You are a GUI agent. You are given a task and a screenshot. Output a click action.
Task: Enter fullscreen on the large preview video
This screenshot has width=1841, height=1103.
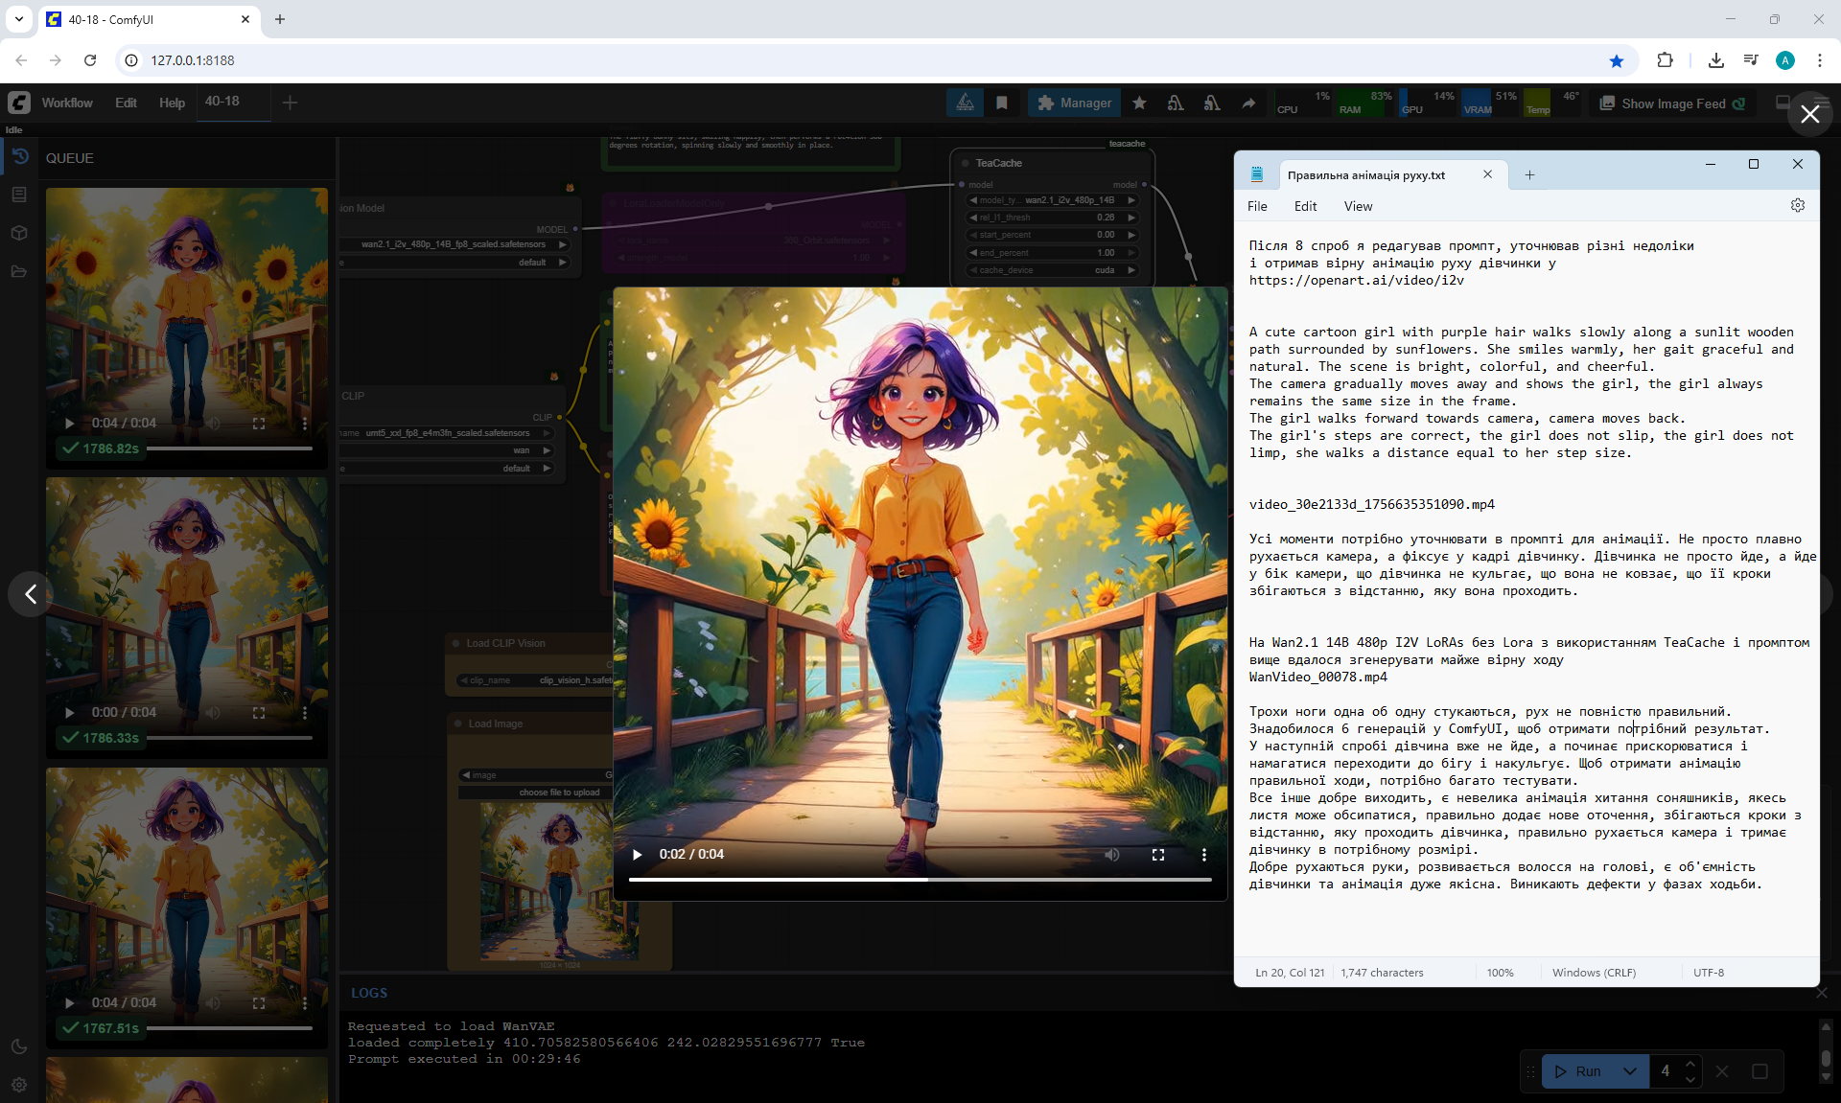point(1158,854)
